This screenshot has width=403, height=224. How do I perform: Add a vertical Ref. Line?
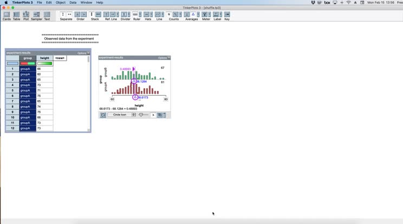pos(106,15)
